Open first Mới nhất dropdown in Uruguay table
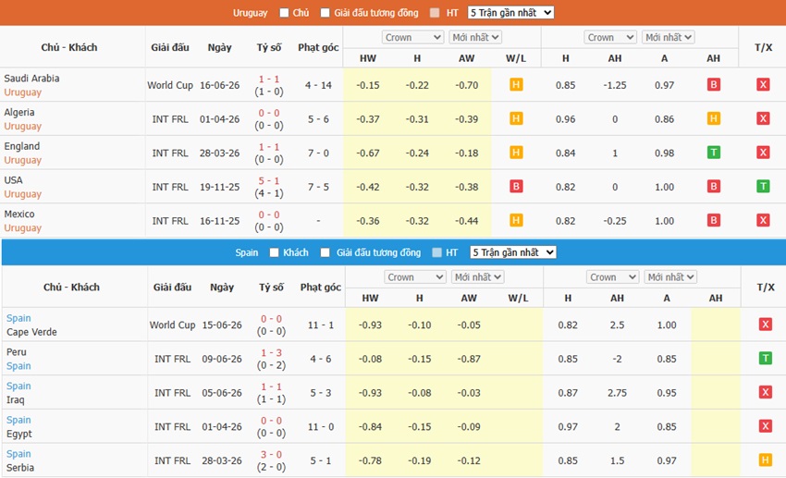This screenshot has width=786, height=478. 475,37
